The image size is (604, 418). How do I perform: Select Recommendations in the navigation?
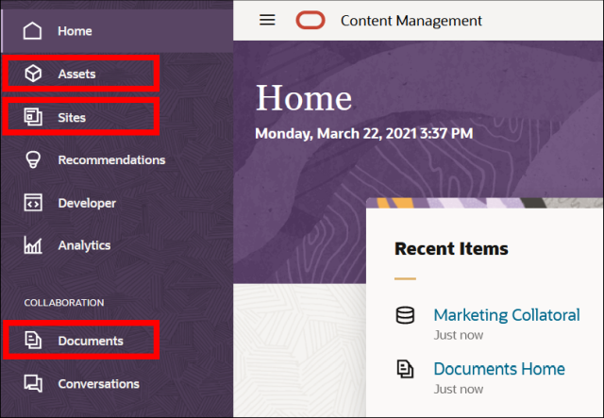pyautogui.click(x=117, y=159)
